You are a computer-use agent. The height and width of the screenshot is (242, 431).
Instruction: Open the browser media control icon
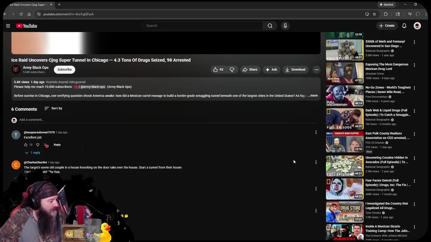(410, 14)
